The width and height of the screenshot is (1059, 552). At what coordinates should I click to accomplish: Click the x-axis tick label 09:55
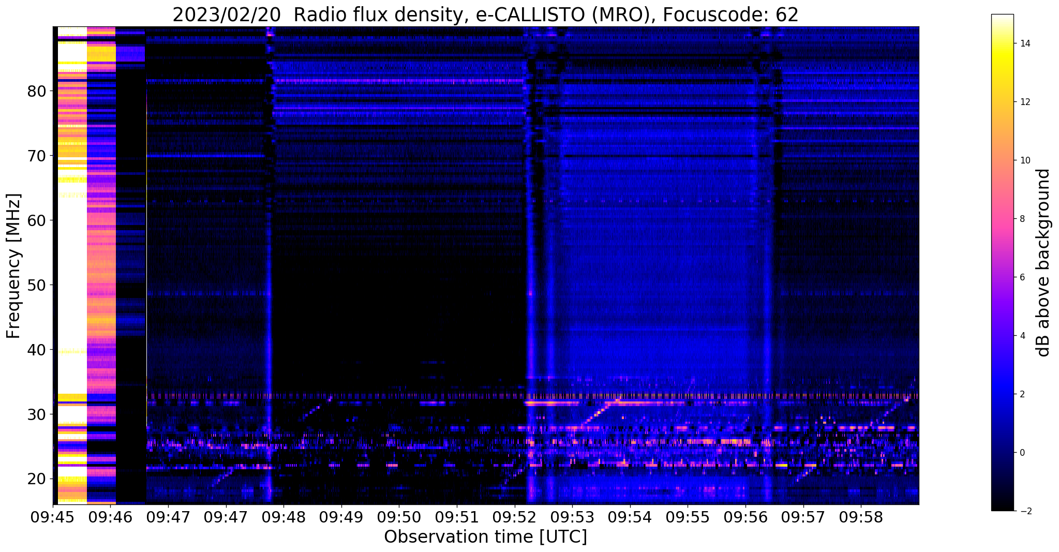tap(688, 516)
